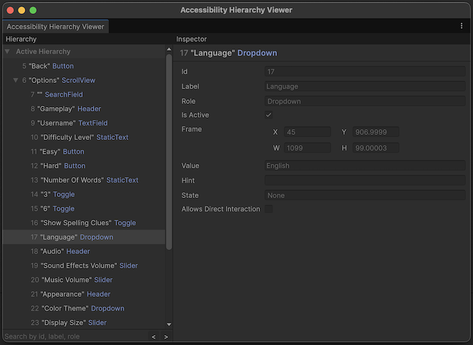Click the Inspector panel heading

point(192,39)
